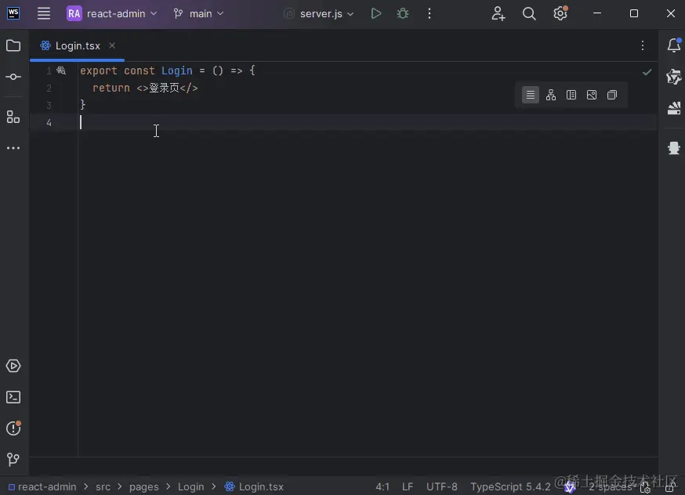The width and height of the screenshot is (685, 495).
Task: Open the Services tool window
Action: coord(13,366)
